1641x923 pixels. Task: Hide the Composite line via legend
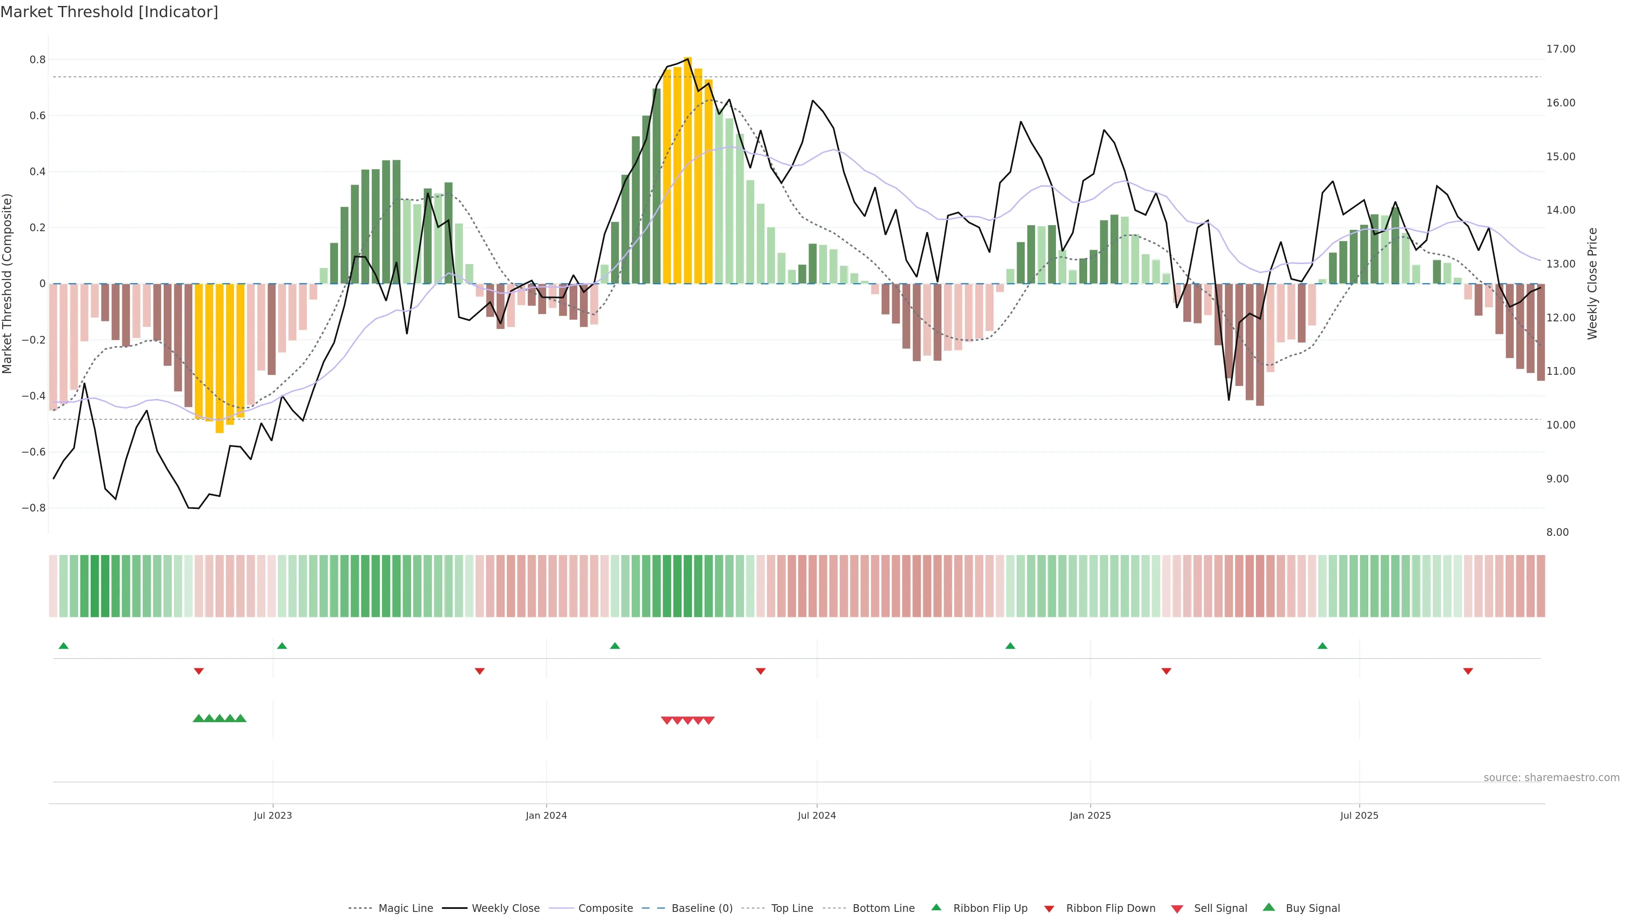pyautogui.click(x=605, y=908)
